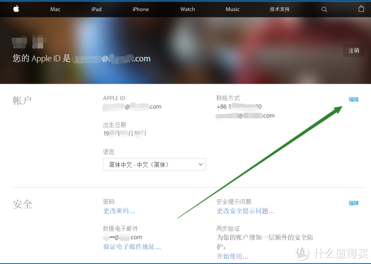This screenshot has height=264, width=371.
Task: Click 编辑 link in the 安全 section
Action: [354, 203]
